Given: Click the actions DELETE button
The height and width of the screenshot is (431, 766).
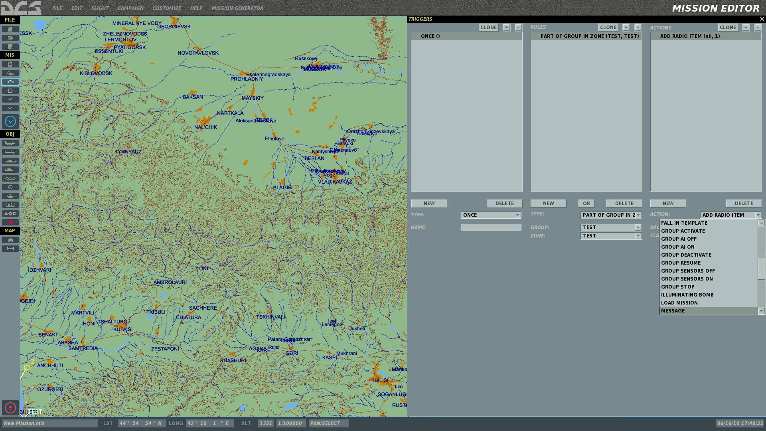Looking at the screenshot, I should (x=744, y=204).
